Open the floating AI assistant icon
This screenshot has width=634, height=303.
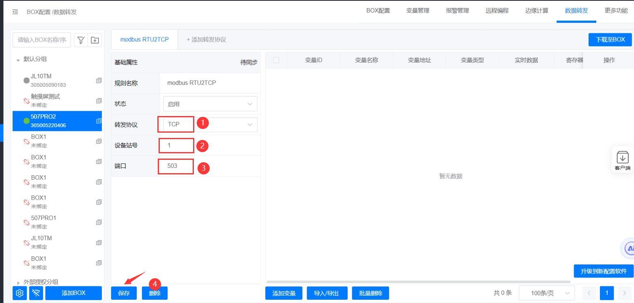coord(628,248)
